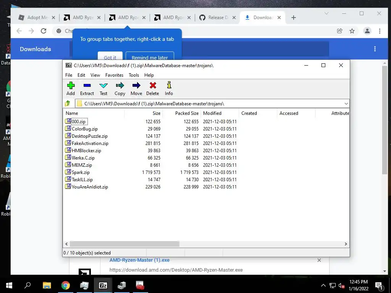Open the Windows Start menu
Viewport: 391px width, 293px height.
tap(9, 285)
